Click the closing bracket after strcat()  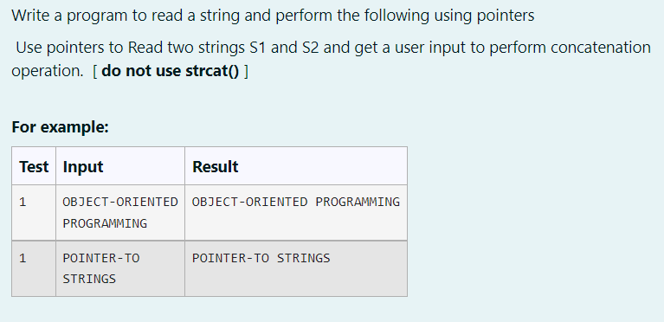pyautogui.click(x=246, y=71)
